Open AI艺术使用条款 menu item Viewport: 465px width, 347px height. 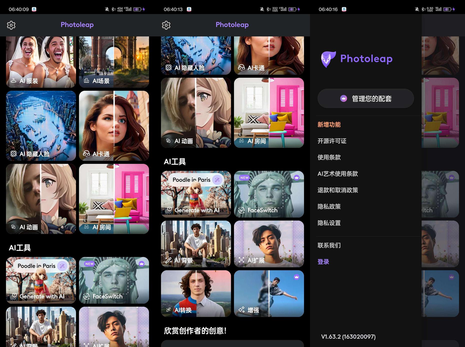[338, 174]
